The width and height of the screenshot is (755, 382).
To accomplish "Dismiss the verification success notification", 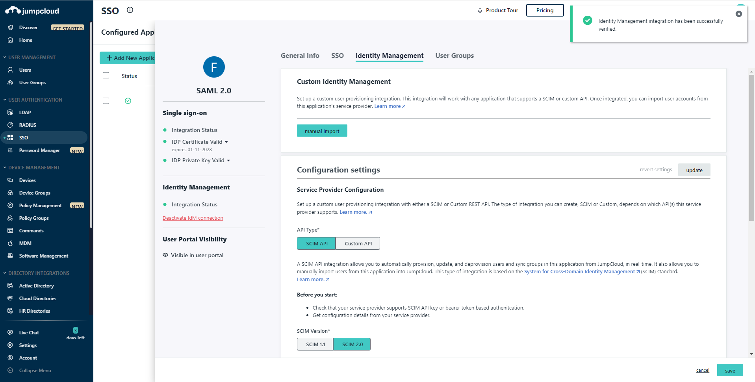I will pyautogui.click(x=739, y=14).
